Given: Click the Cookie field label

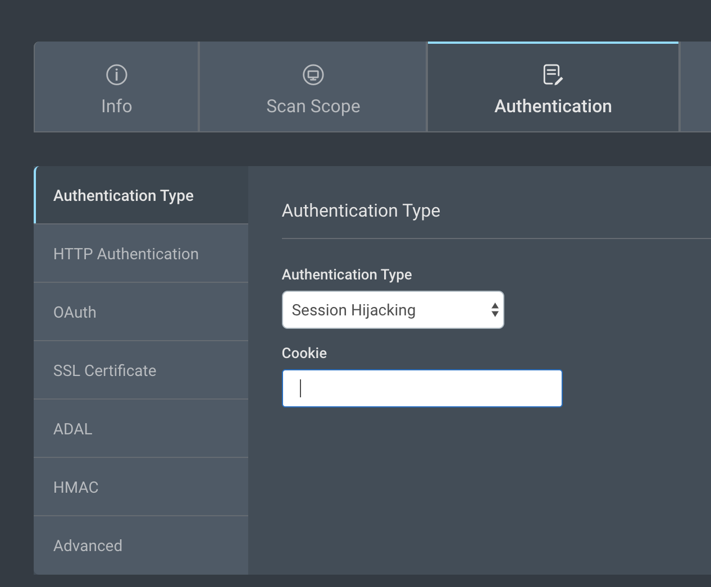Looking at the screenshot, I should (x=304, y=353).
